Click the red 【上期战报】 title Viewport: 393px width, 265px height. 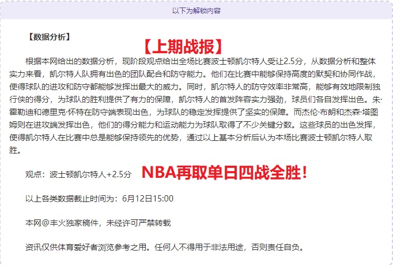click(183, 47)
